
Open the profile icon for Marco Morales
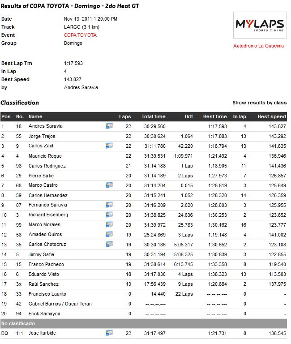(109, 225)
